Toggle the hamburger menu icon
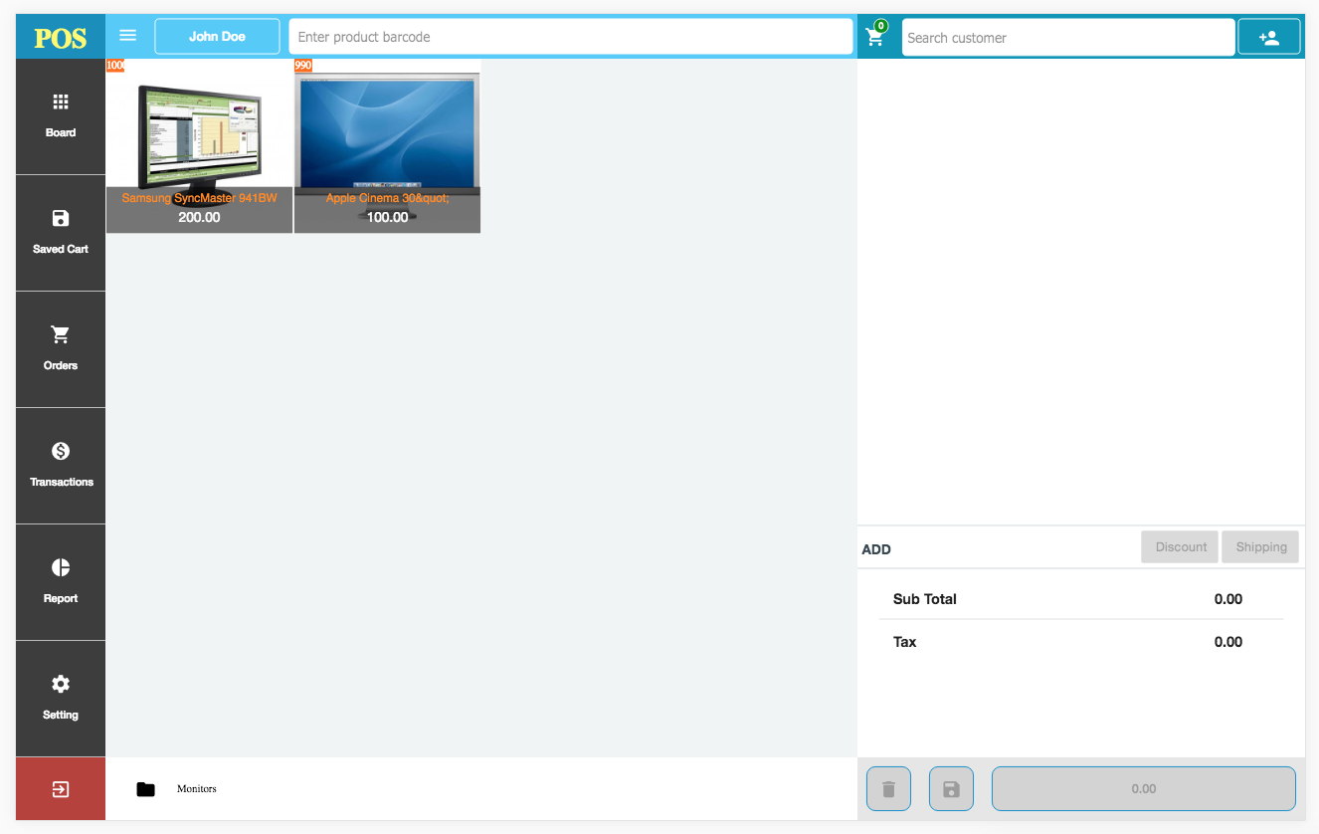This screenshot has width=1319, height=834. click(x=128, y=36)
